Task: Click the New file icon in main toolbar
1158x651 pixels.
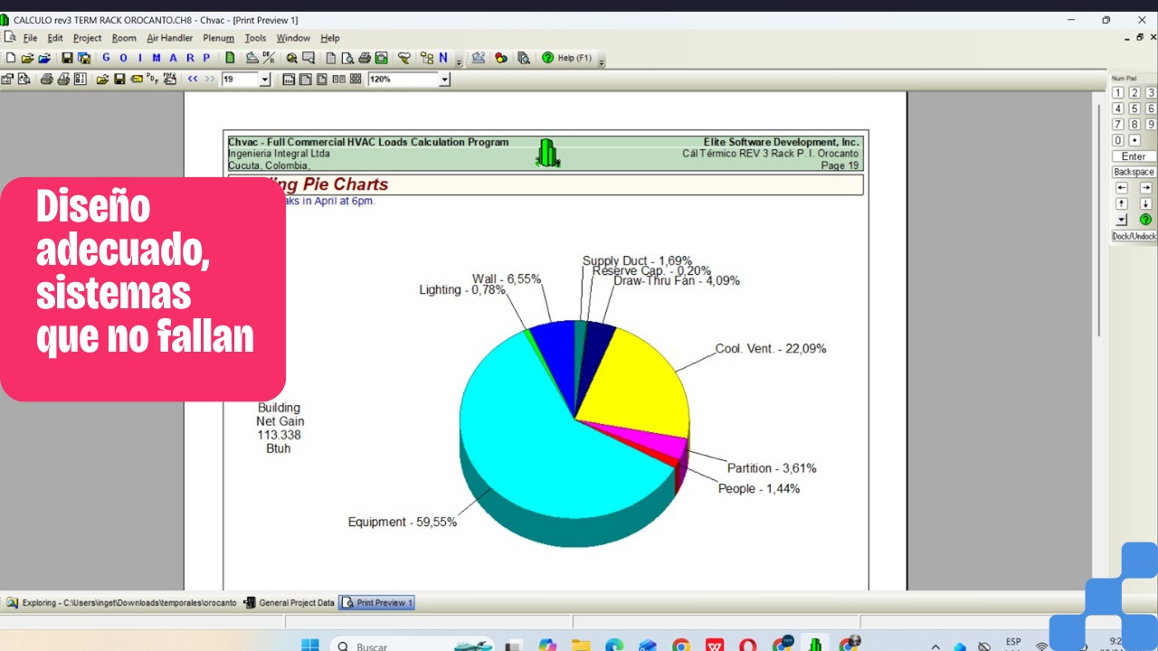Action: point(11,58)
